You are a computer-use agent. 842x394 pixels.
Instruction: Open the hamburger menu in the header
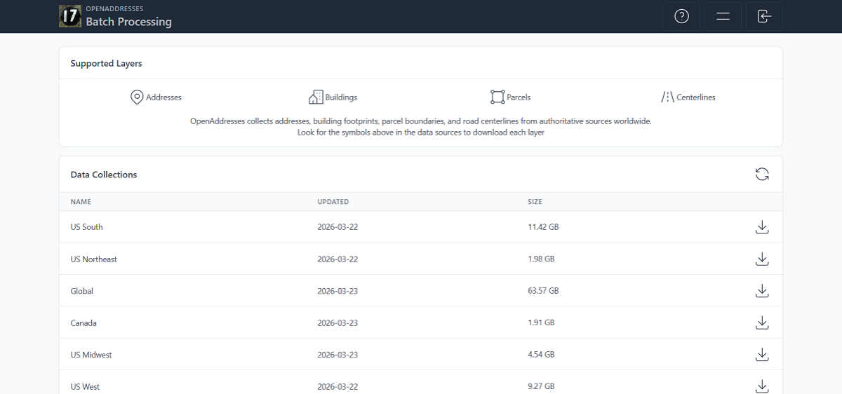click(x=723, y=16)
